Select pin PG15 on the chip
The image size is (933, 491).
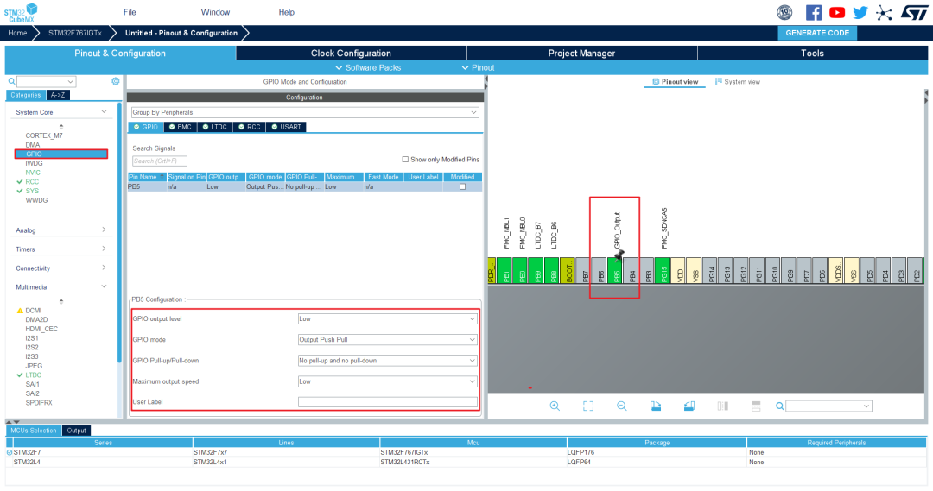pos(663,270)
